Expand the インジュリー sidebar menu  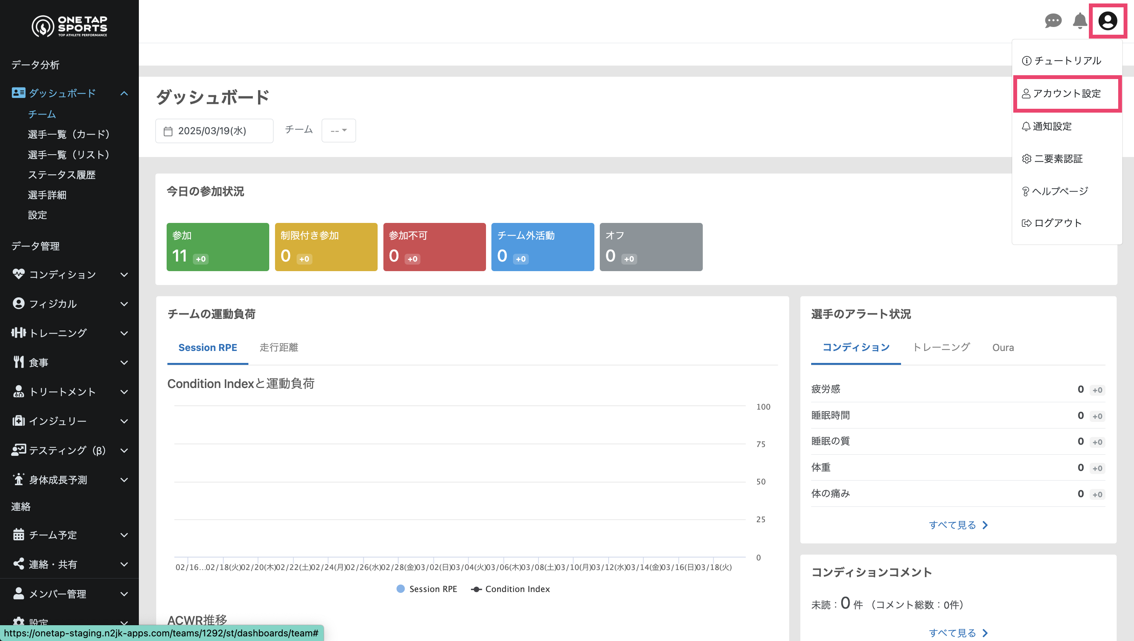click(124, 421)
